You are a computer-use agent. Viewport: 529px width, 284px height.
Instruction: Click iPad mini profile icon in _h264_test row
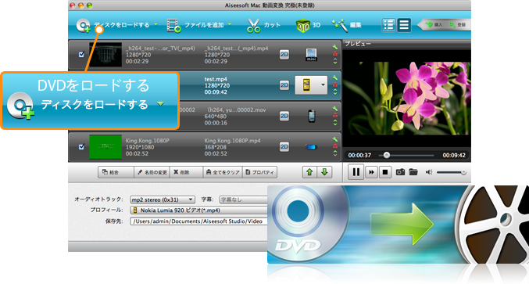pyautogui.click(x=311, y=54)
